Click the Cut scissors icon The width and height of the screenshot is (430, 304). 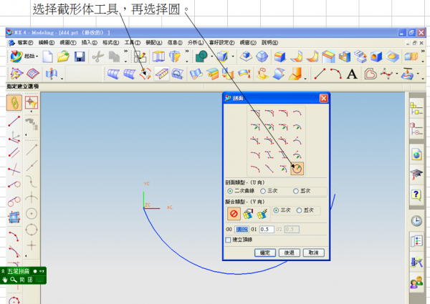[97, 57]
